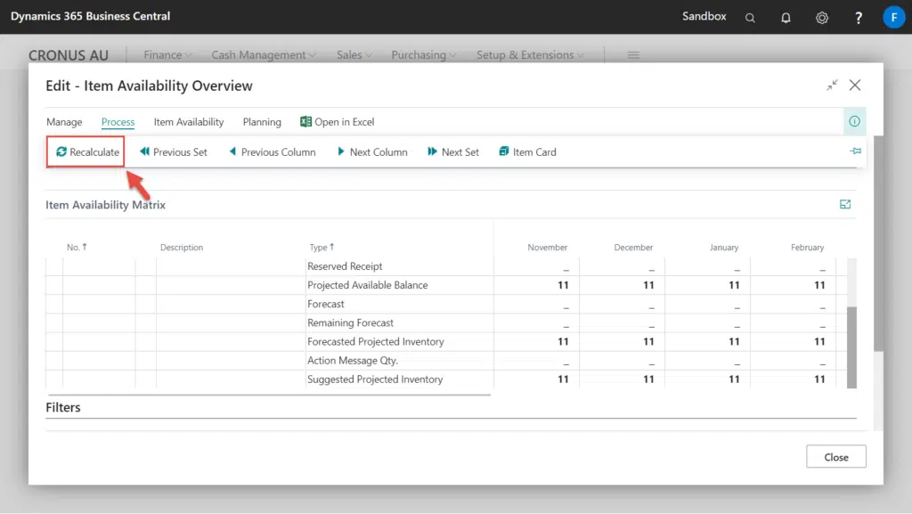Expand the Item Availability Matrix part
The width and height of the screenshot is (912, 514).
845,205
